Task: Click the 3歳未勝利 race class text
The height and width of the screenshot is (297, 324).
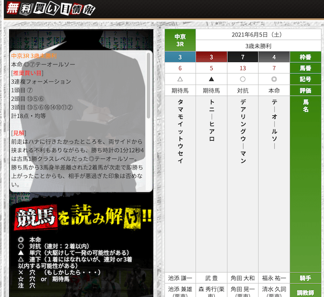Action: 258,46
